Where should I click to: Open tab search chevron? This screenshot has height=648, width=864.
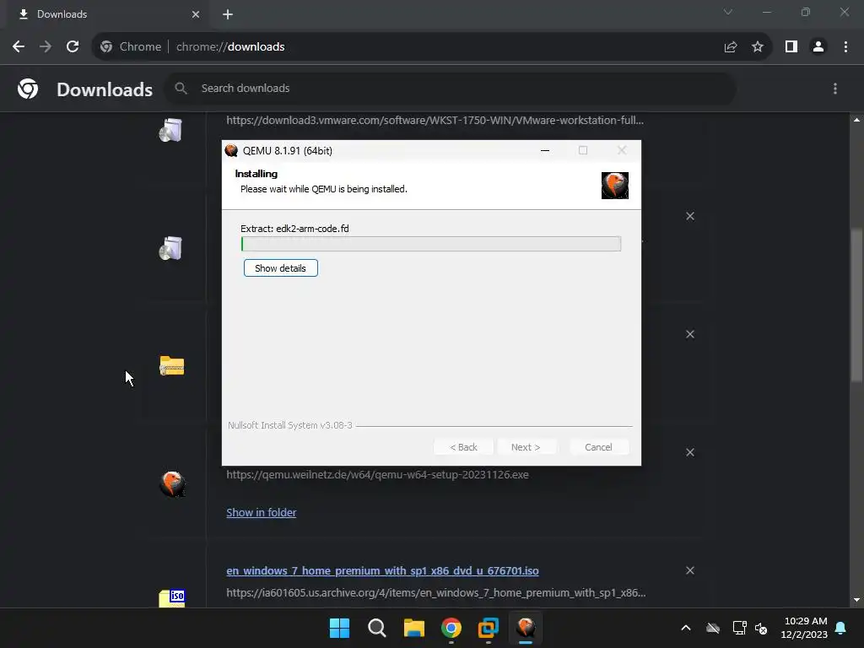point(728,12)
